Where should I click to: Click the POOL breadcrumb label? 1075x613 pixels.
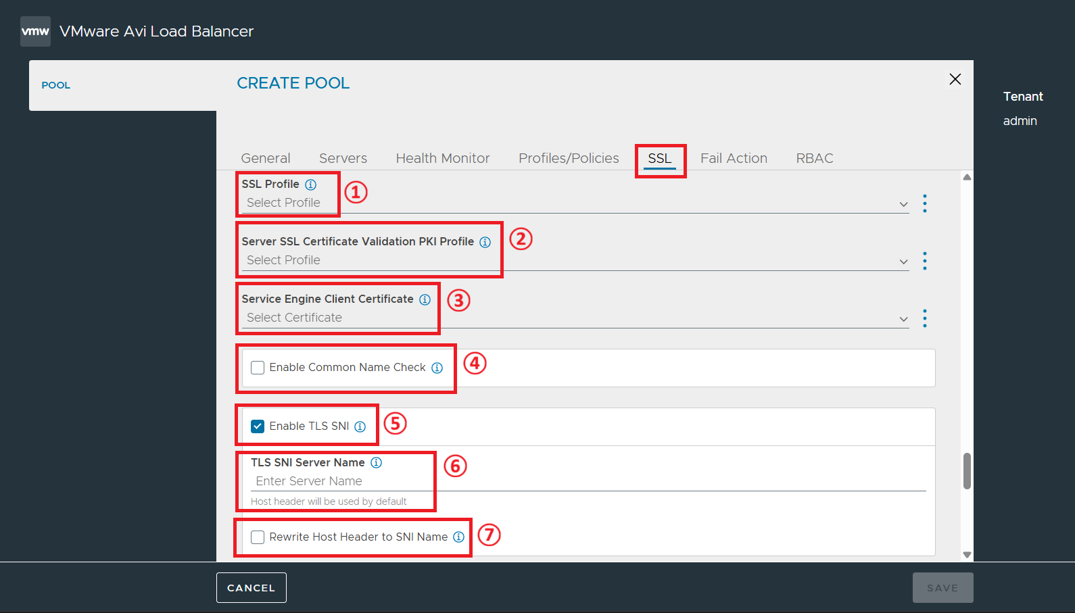tap(56, 85)
